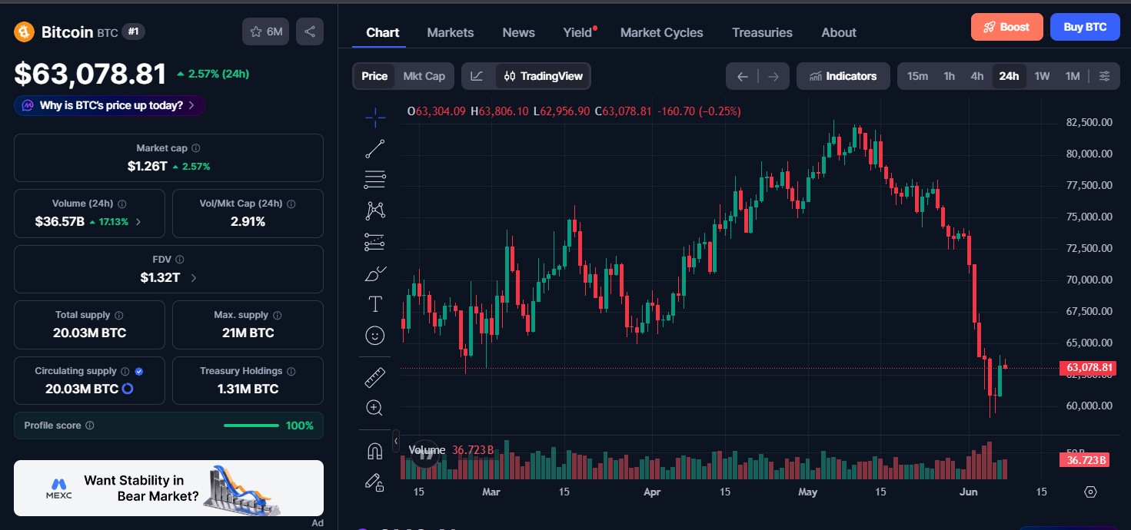Screen dimensions: 1131x530
Task: Set chart interval to 1M
Action: (x=1073, y=76)
